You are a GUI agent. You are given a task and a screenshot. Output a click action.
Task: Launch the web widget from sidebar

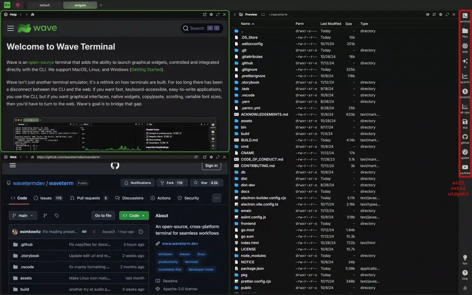coord(465,48)
